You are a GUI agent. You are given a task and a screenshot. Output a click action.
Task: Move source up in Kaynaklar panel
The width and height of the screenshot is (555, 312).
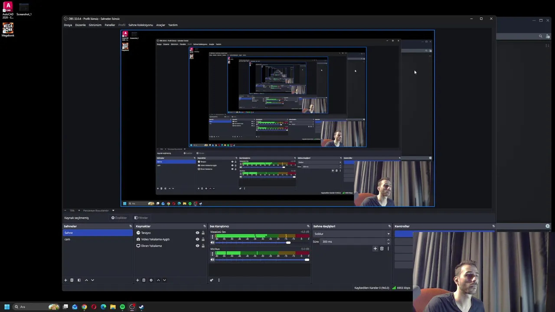coord(158,280)
